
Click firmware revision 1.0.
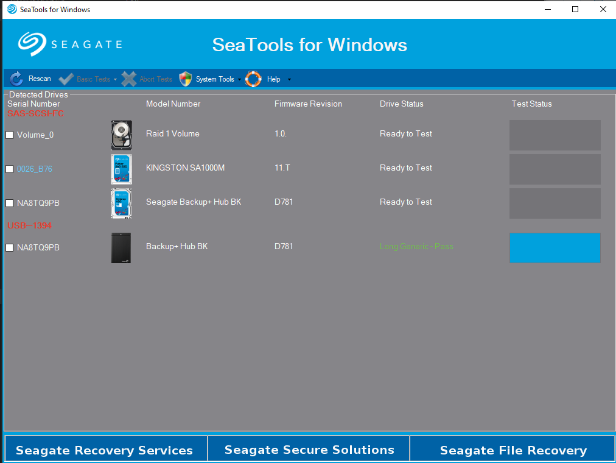[x=281, y=133]
